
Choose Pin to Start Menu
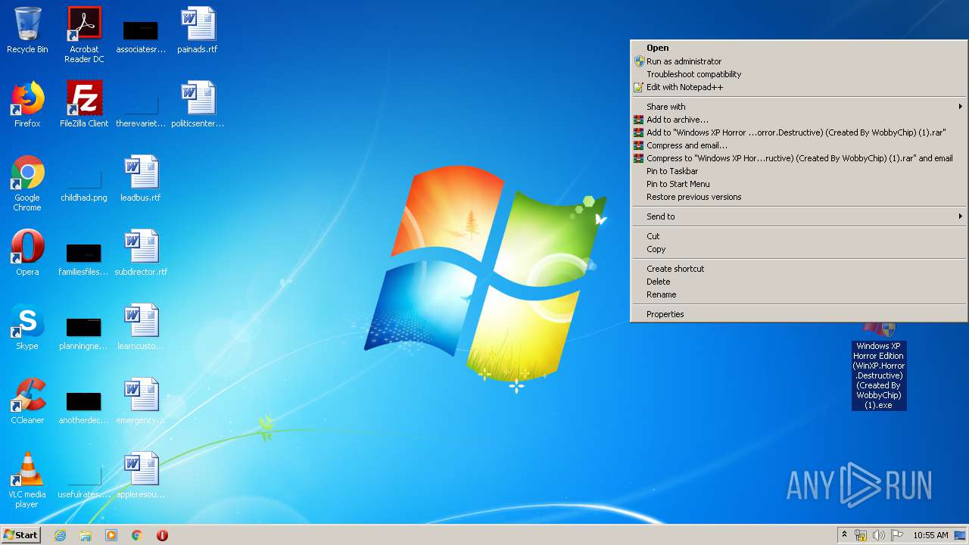(799, 184)
